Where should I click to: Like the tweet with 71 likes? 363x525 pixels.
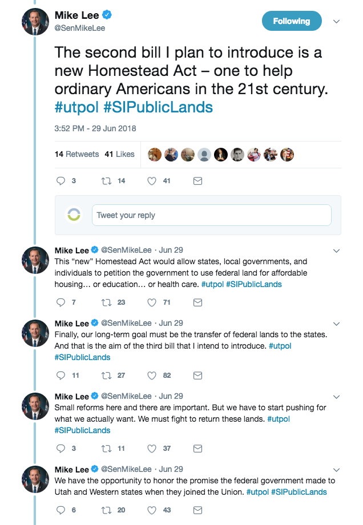[152, 302]
